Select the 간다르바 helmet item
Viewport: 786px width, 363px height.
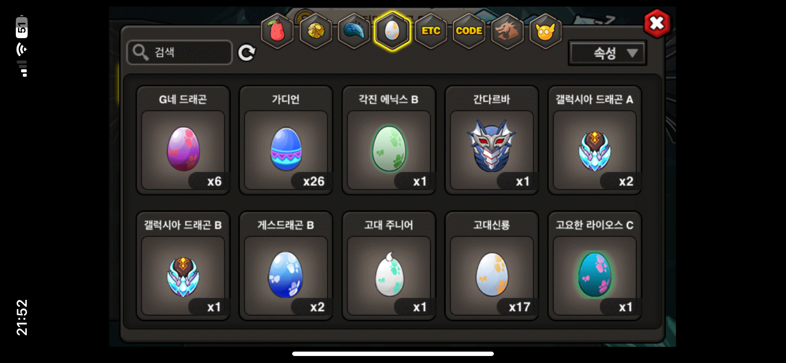492,140
